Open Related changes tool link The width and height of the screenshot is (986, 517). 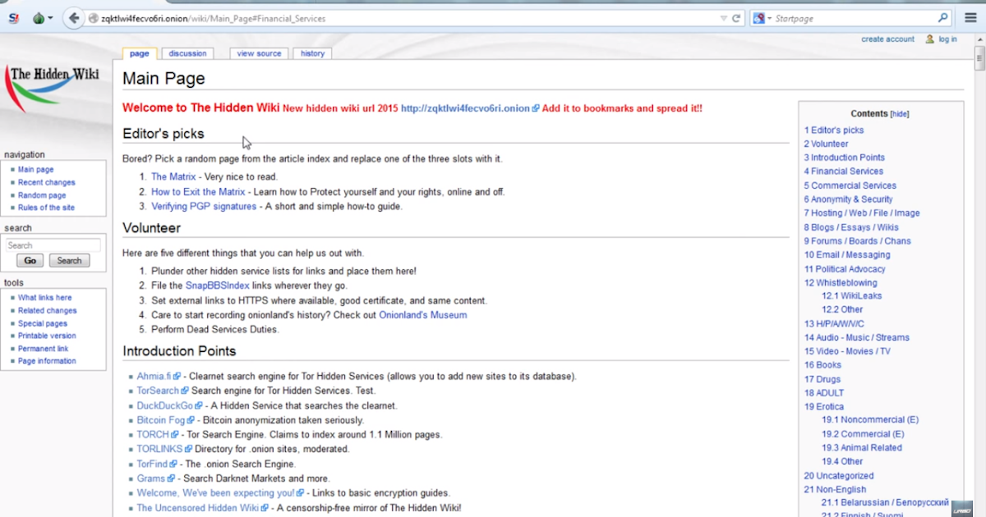(x=48, y=311)
